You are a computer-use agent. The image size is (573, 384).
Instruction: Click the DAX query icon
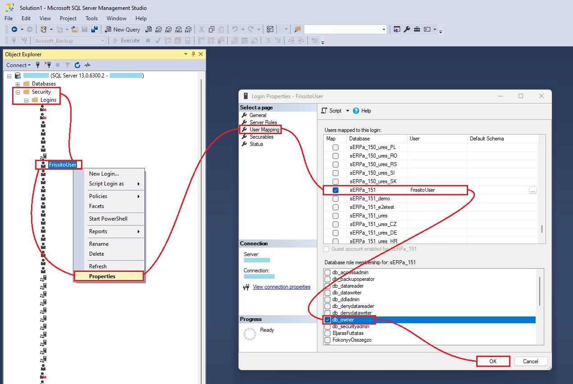click(x=188, y=29)
